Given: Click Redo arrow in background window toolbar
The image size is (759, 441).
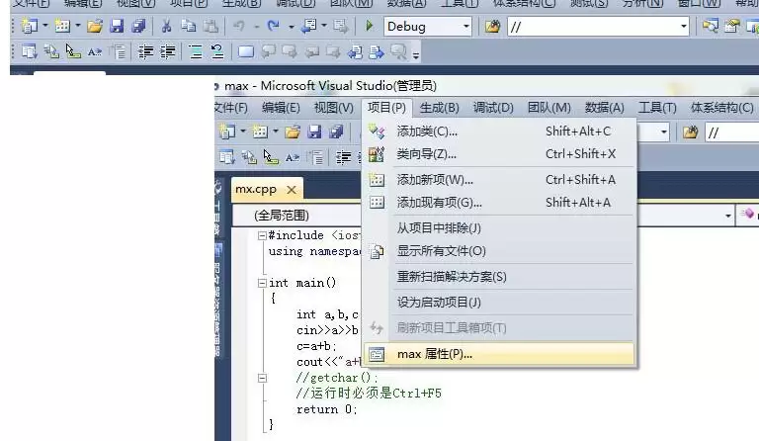Looking at the screenshot, I should pos(274,26).
